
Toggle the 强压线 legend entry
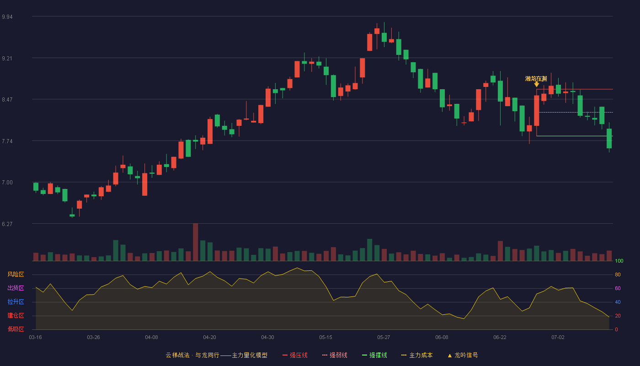[x=295, y=355]
